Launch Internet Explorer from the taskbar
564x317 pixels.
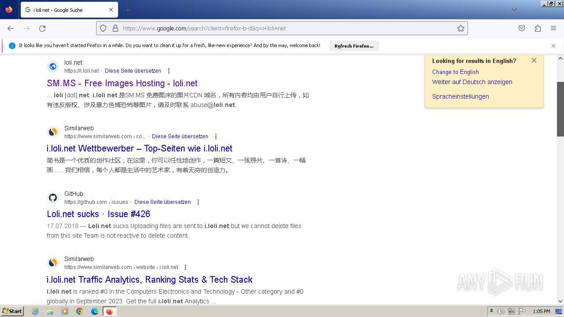click(35, 311)
